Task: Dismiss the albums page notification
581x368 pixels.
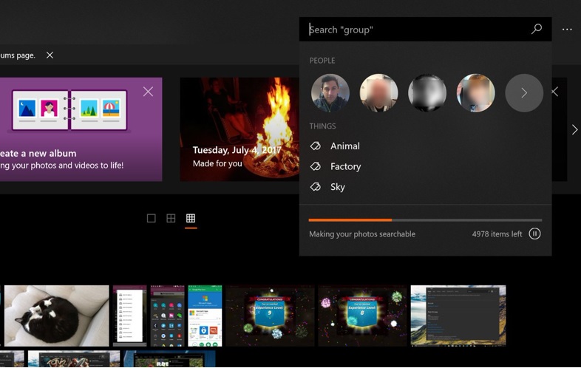Action: tap(50, 55)
